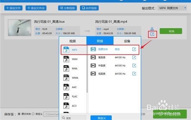Click the 低品质 film icon
Image resolution: width=191 pixels, height=120 pixels.
click(x=93, y=74)
